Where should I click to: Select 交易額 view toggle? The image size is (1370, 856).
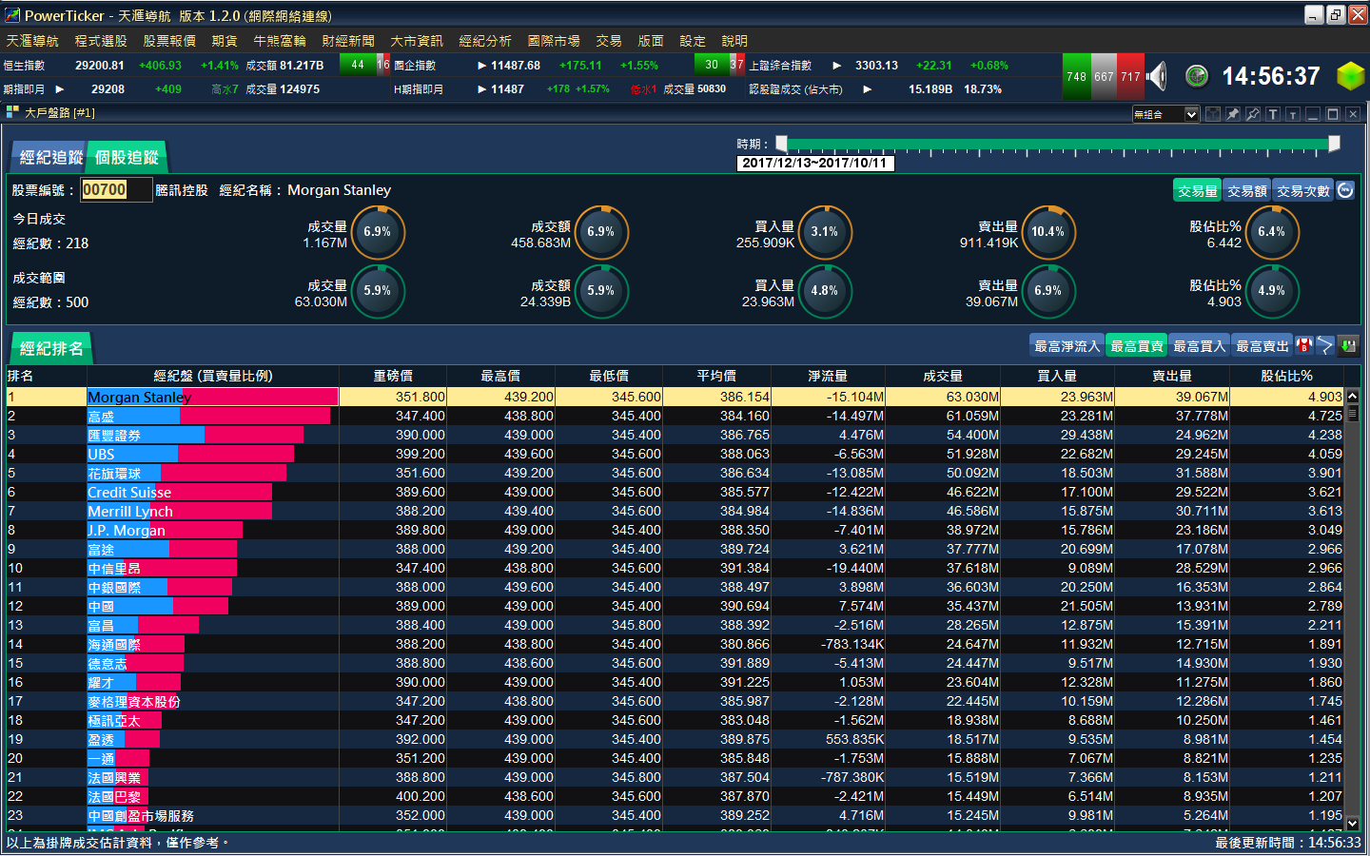point(1247,191)
